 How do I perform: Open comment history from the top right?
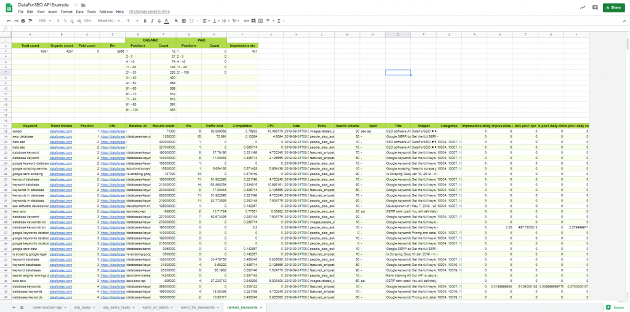pos(595,7)
